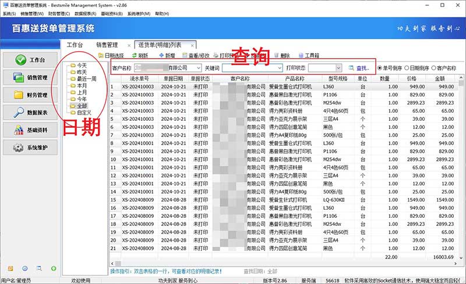This screenshot has width=466, height=284.
Task: Expand the 关键词 combo box
Action: (279, 68)
